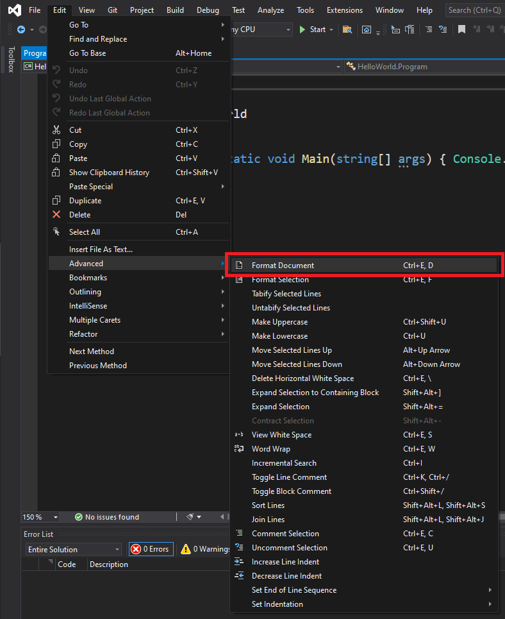Screen dimensions: 505x619
Task: Click the navigate backward arrow icon
Action: tap(21, 30)
